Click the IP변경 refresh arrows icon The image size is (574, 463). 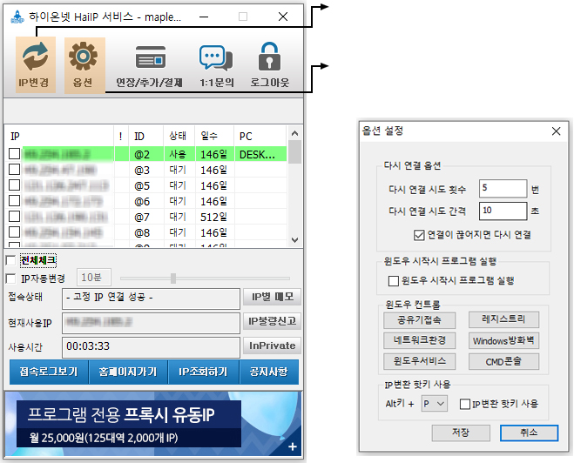[35, 57]
